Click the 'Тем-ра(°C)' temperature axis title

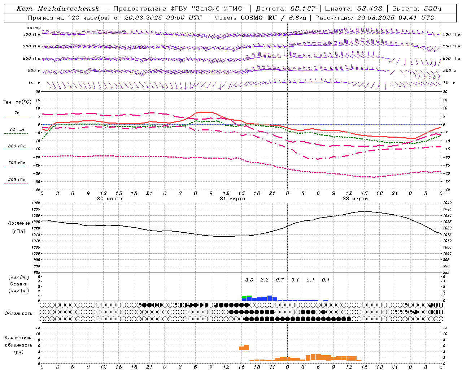17,102
